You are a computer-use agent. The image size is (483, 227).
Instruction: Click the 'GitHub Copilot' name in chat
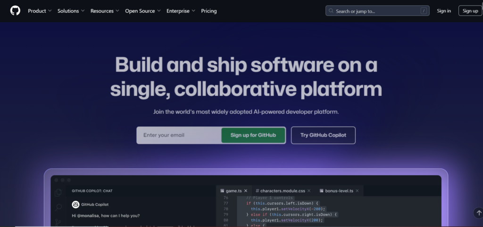95,204
